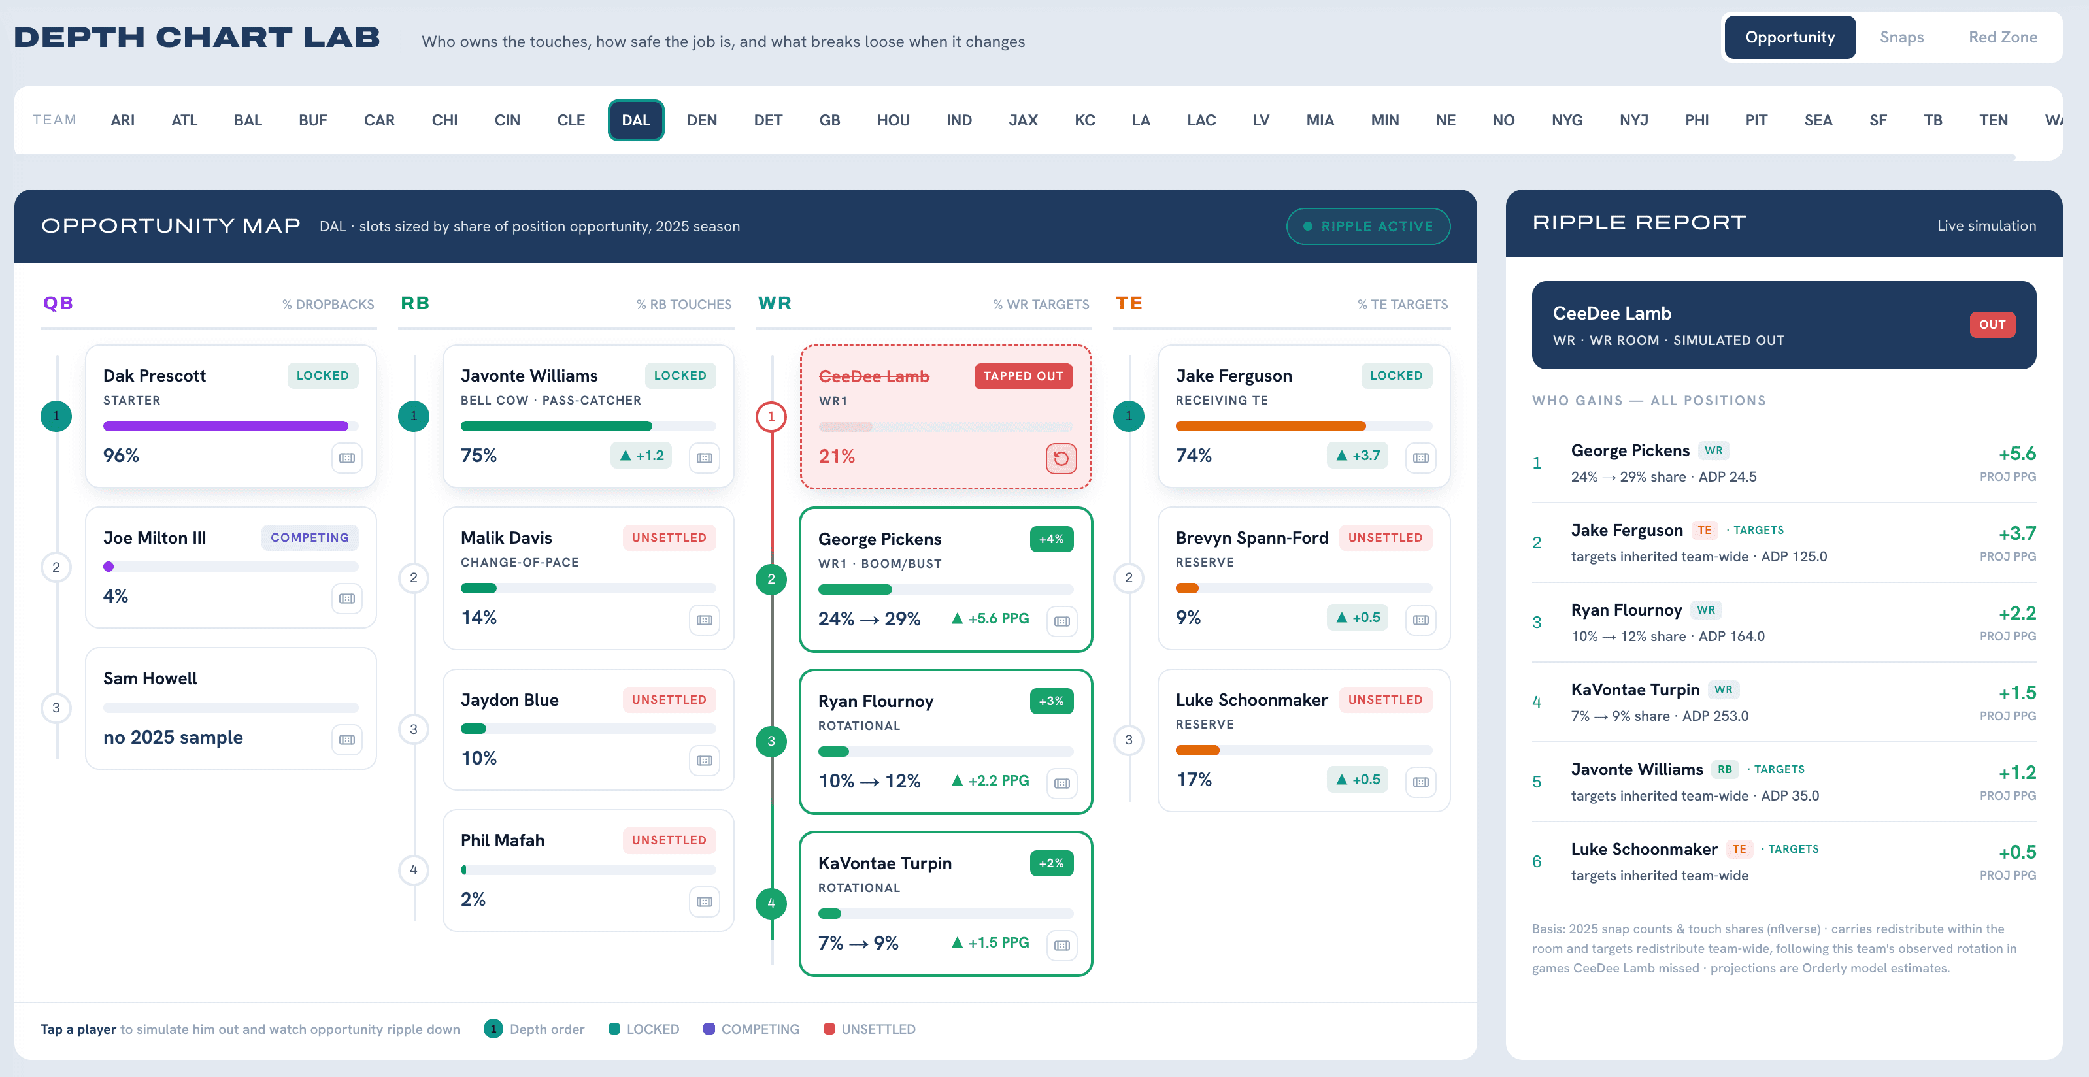Screen dimensions: 2089x1077
Task: Click the UNSETTLED legend entry
Action: pyautogui.click(x=869, y=1029)
